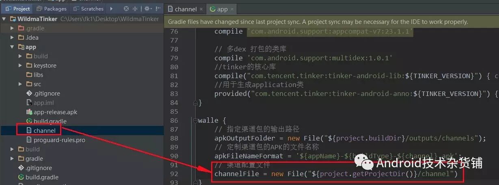Expand the .gradle folder
Screen dimensions: 499x185
tap(12, 28)
